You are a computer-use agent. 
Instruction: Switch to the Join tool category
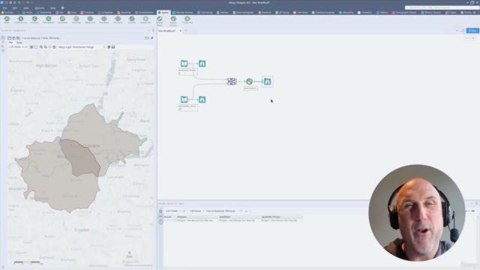[x=60, y=13]
